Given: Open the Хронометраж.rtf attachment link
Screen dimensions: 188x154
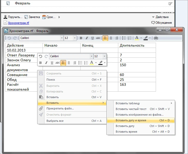Looking at the screenshot, I should (x=19, y=23).
